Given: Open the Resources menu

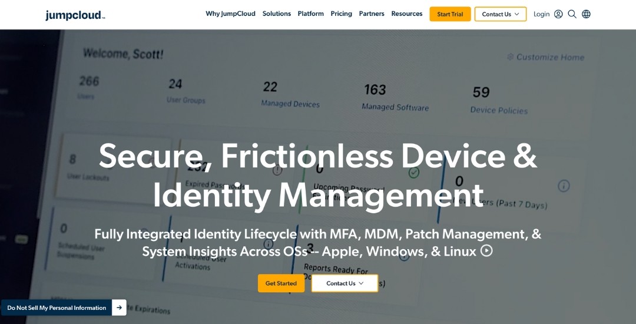Looking at the screenshot, I should pos(407,14).
